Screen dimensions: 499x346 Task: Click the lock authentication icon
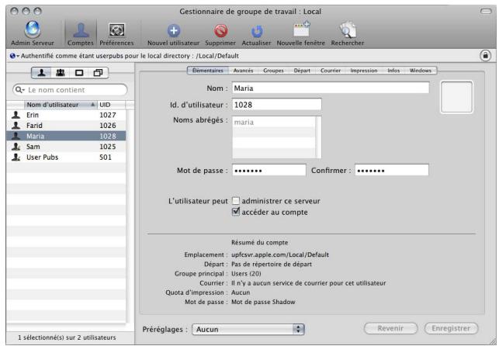[485, 56]
